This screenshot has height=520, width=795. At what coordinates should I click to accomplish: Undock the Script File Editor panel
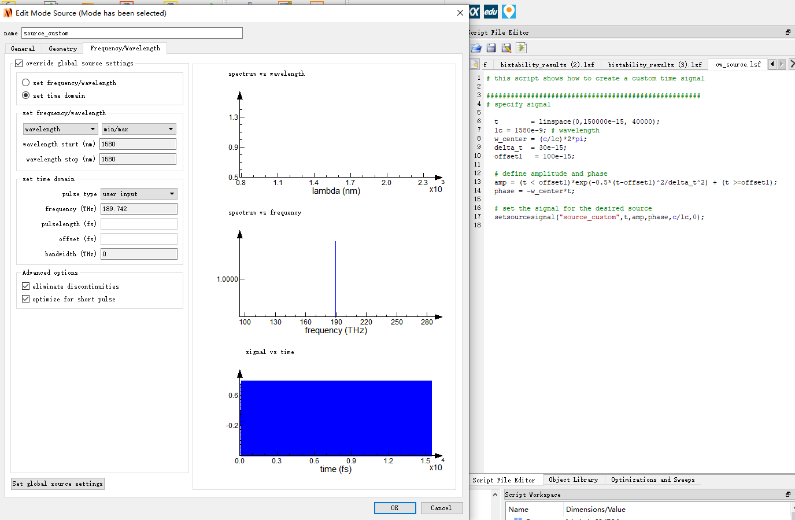[x=787, y=32]
